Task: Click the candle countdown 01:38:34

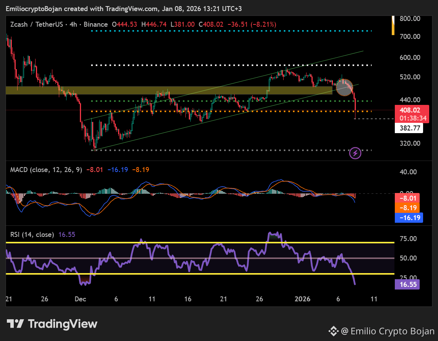Action: [x=413, y=118]
